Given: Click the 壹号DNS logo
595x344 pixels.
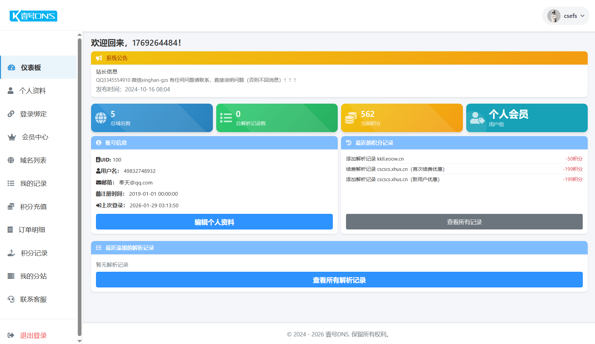Looking at the screenshot, I should (33, 16).
